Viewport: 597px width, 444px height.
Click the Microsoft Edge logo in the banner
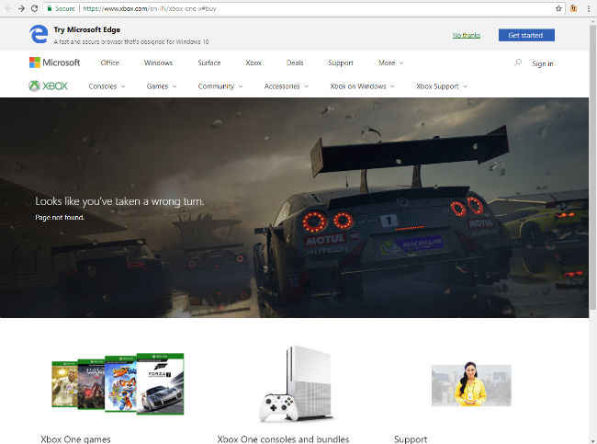pos(39,34)
